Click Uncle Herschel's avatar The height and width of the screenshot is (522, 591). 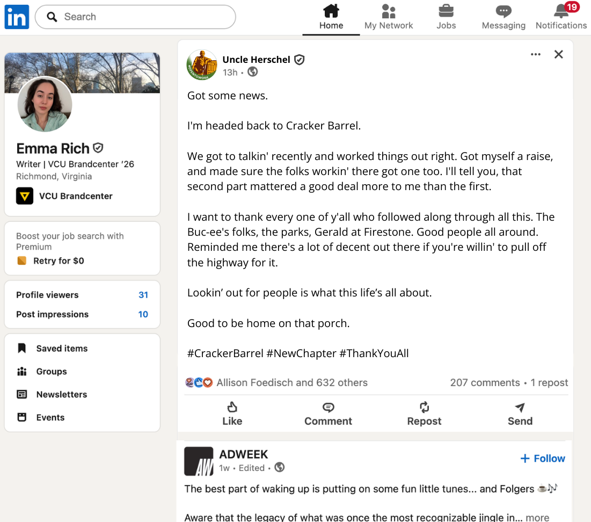[x=202, y=65]
